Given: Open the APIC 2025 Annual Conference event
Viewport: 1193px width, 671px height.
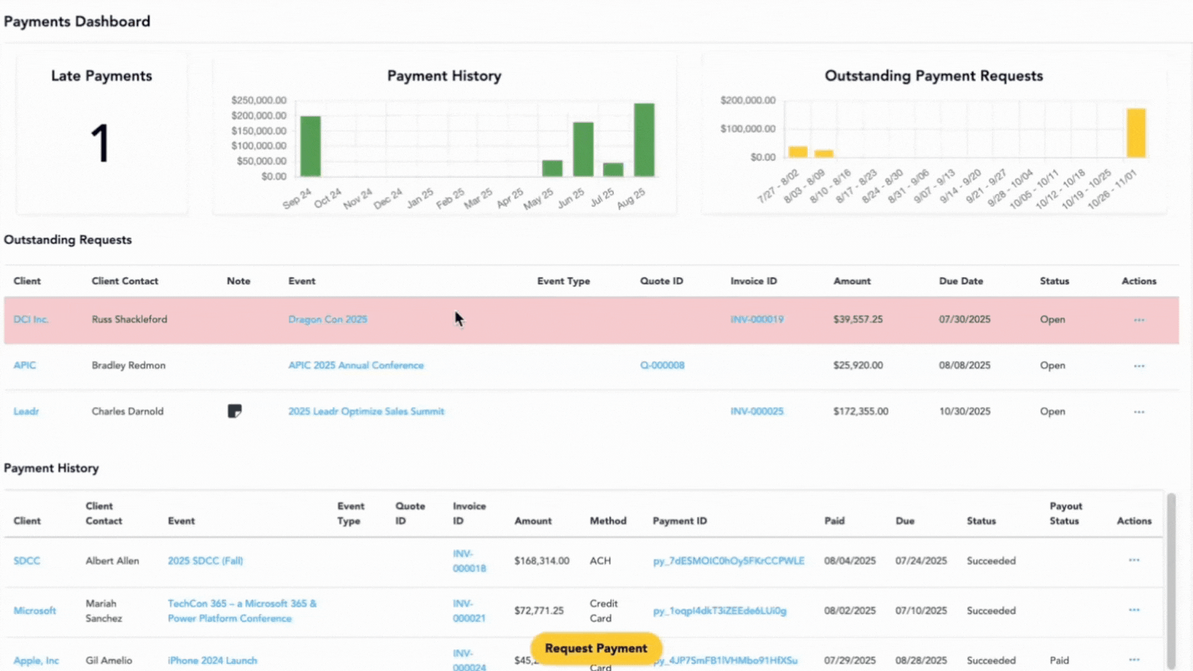Looking at the screenshot, I should point(355,365).
